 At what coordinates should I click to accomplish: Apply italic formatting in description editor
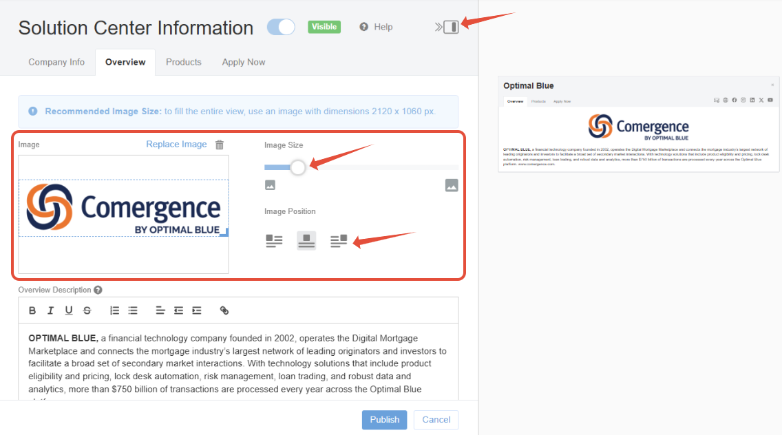pos(50,310)
